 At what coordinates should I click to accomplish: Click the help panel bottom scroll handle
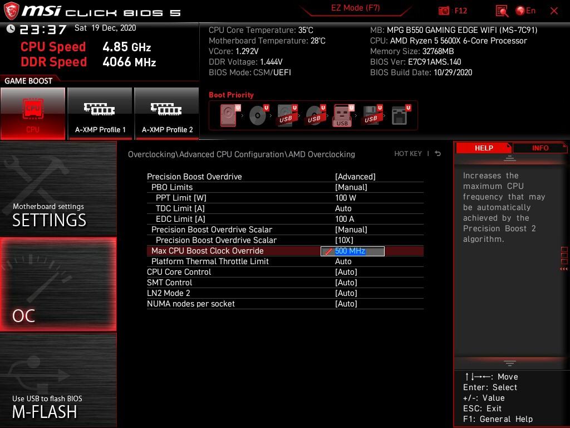509,363
